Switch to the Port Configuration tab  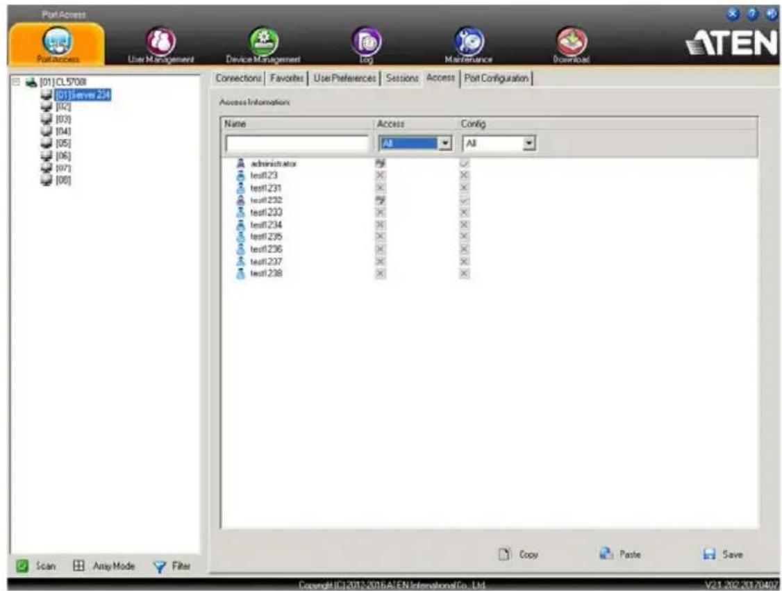497,78
